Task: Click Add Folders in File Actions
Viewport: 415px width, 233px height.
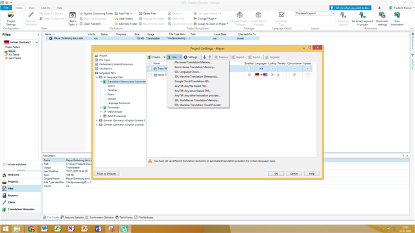Action: tap(124, 19)
